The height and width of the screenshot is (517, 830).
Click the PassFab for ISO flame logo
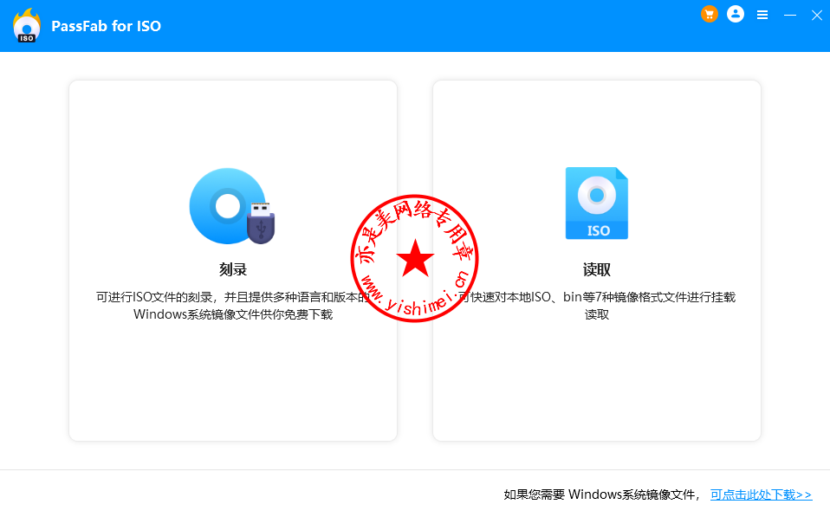coord(27,25)
